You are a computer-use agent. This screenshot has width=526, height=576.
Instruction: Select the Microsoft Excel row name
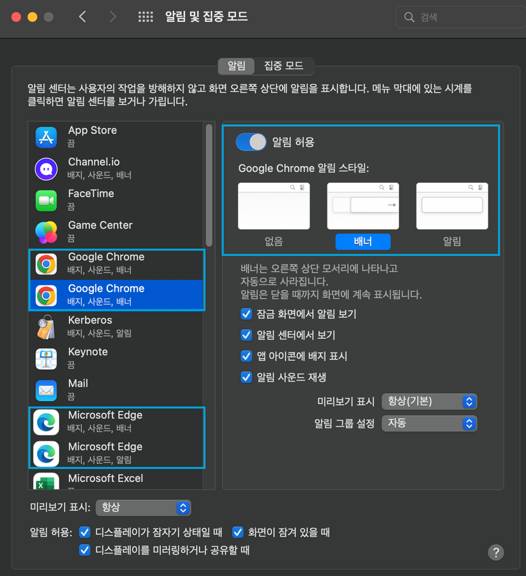[106, 478]
